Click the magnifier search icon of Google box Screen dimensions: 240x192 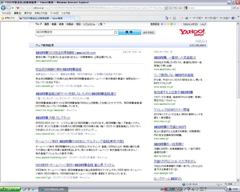coord(234,8)
